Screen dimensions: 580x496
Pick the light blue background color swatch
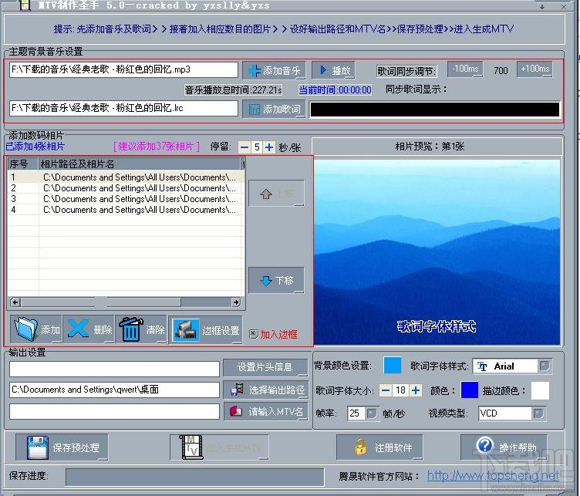click(392, 366)
